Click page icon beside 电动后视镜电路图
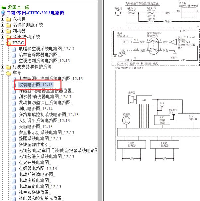 pyautogui.click(x=14, y=175)
